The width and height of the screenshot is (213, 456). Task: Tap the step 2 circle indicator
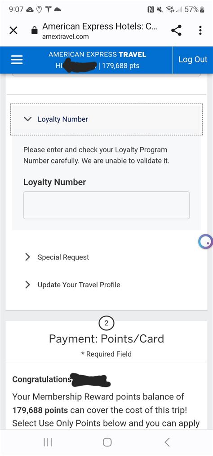point(106,323)
